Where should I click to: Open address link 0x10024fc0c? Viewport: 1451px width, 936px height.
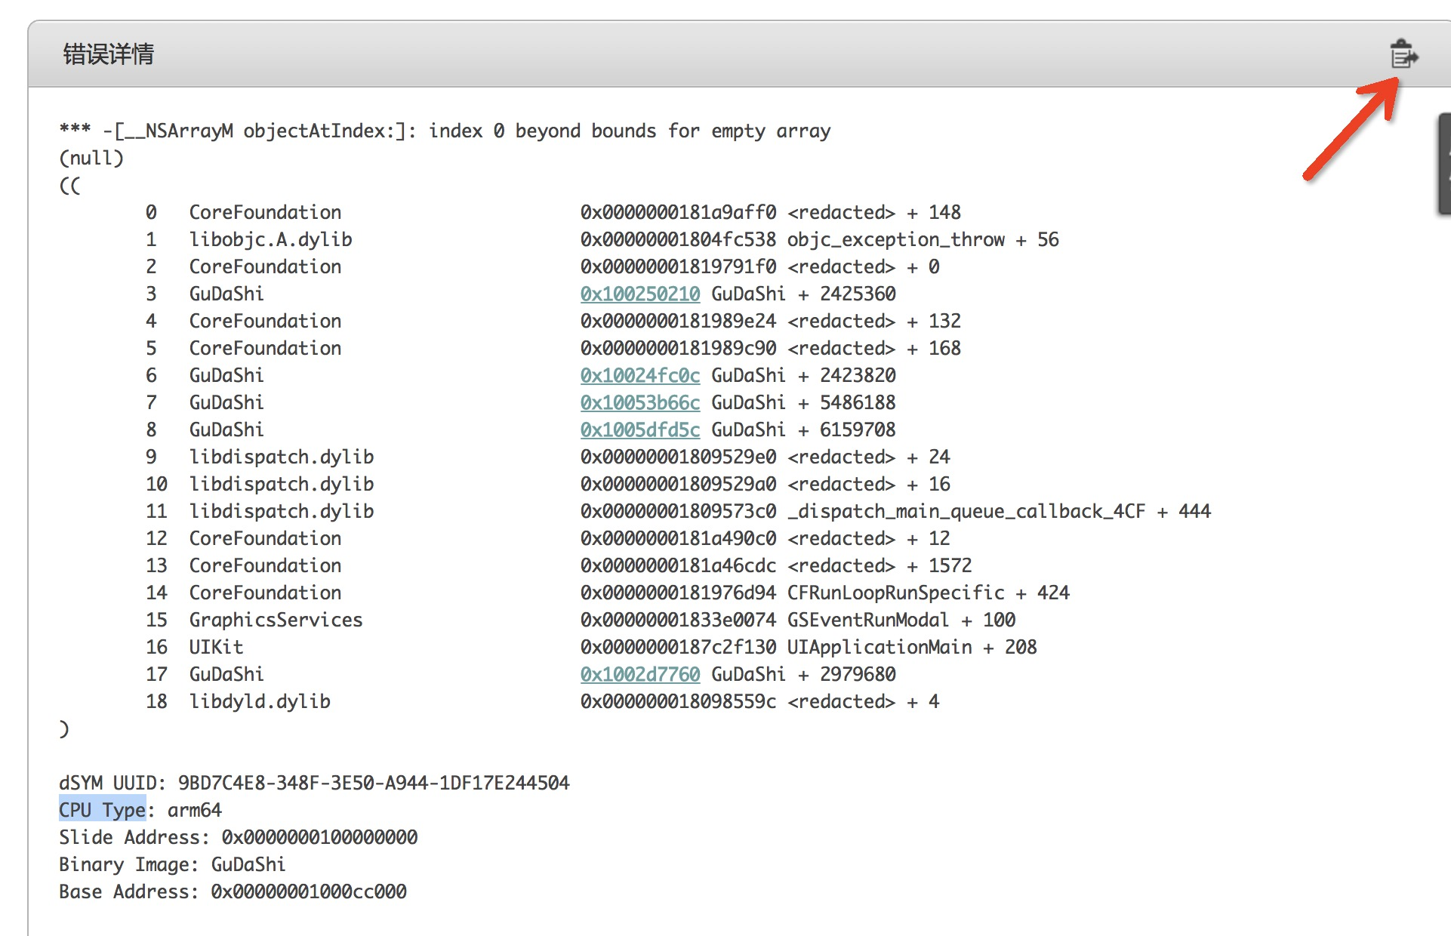[639, 375]
